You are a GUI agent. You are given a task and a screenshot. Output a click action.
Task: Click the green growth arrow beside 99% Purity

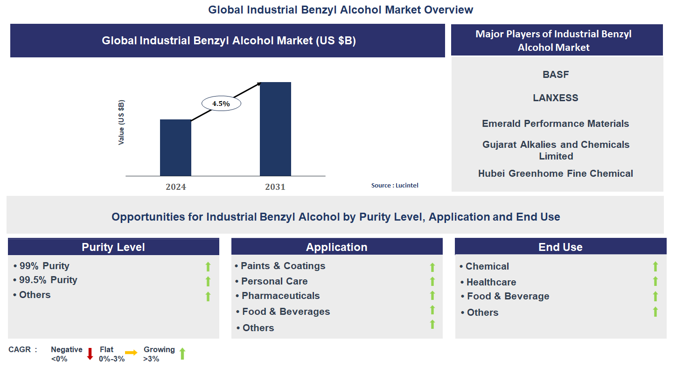(x=208, y=267)
